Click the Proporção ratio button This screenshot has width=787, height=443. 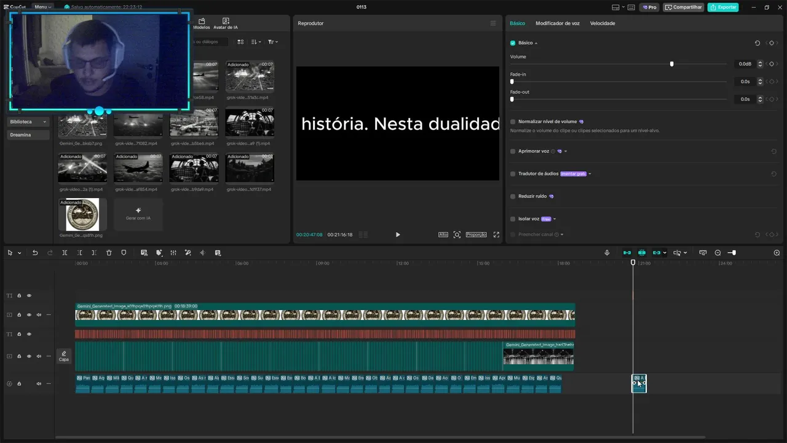coord(476,234)
